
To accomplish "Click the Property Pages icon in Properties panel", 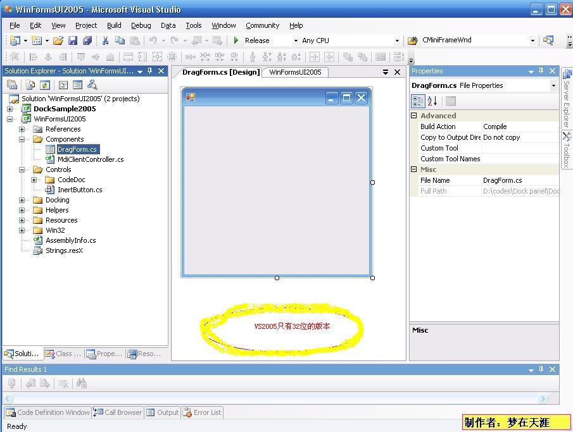I will 451,101.
